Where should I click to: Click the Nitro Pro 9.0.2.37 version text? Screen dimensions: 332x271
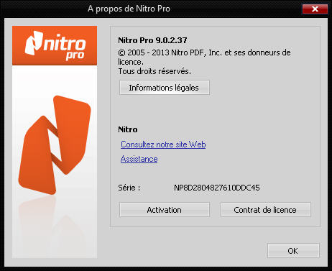tap(152, 40)
